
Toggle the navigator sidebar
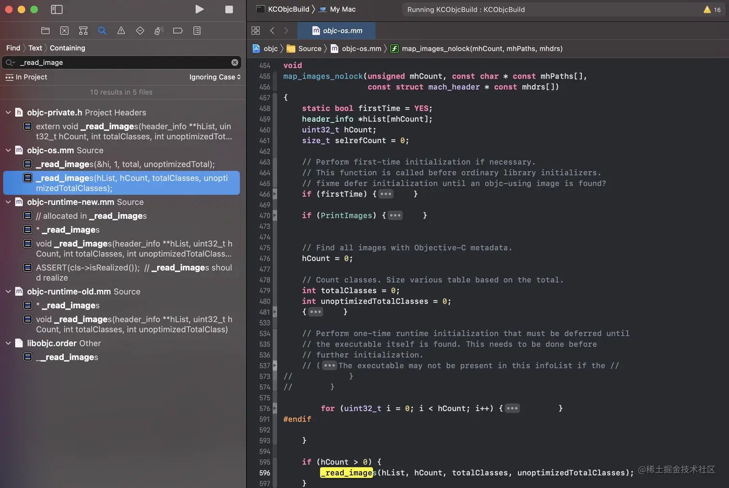click(x=56, y=9)
